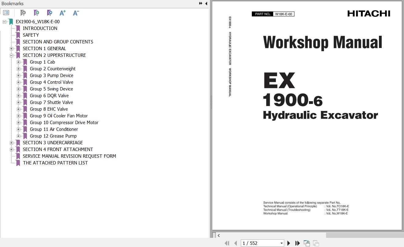Open Group 2 Counterweight bookmark
The width and height of the screenshot is (404, 247).
coord(53,69)
